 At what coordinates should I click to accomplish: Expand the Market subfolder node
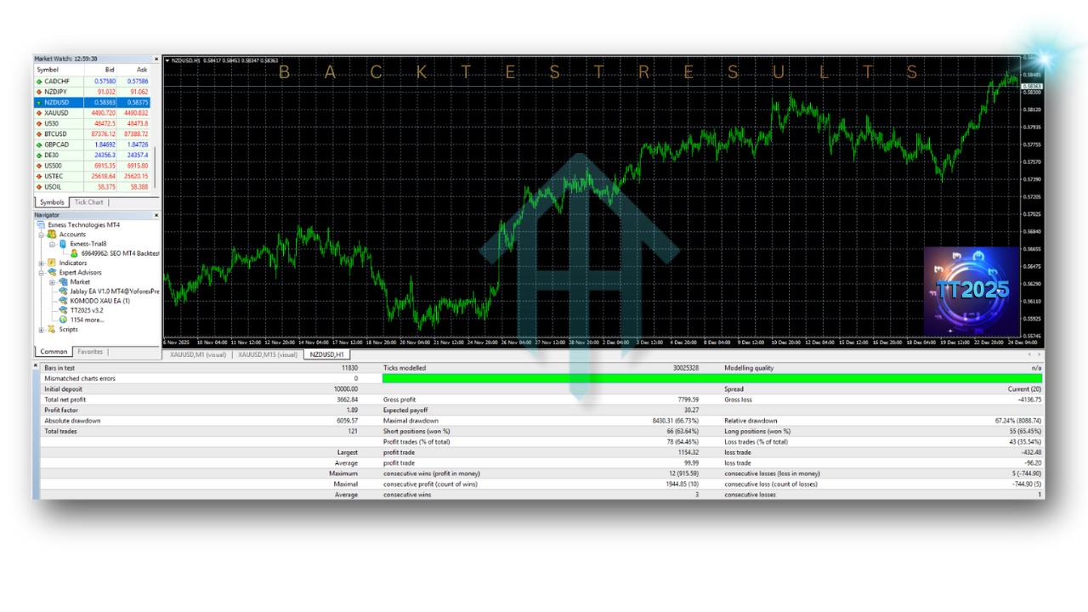coord(52,282)
